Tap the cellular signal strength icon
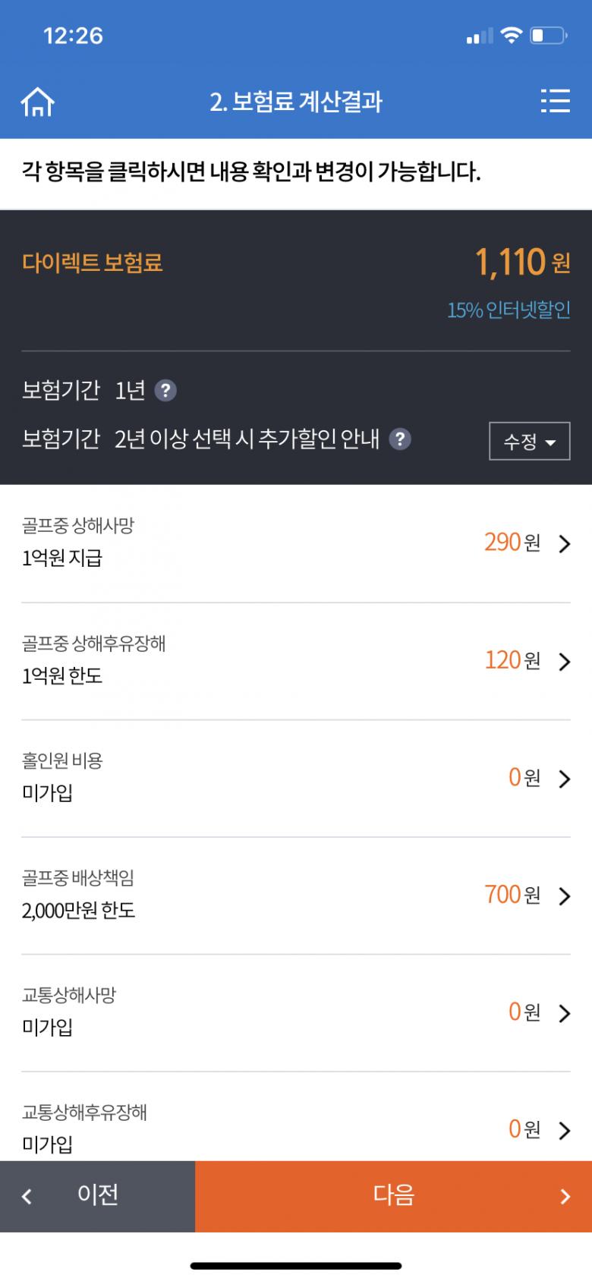 (479, 36)
